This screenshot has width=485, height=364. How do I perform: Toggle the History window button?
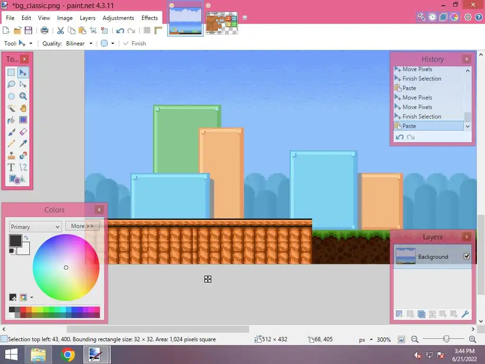click(x=432, y=17)
